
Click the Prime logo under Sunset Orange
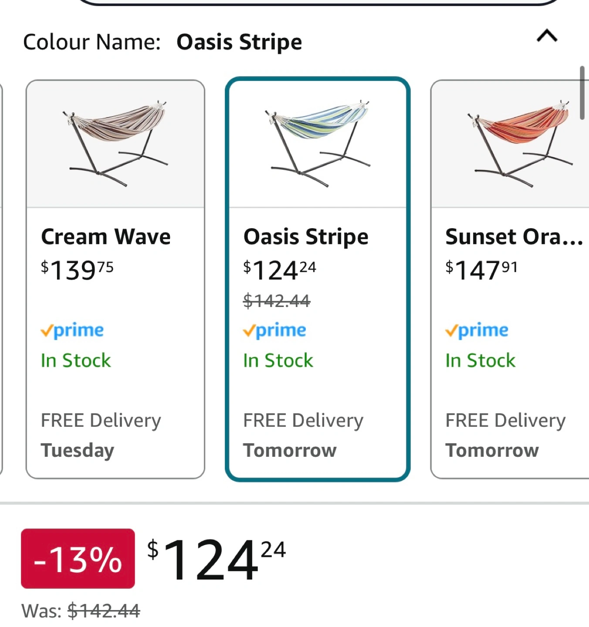[x=477, y=330]
